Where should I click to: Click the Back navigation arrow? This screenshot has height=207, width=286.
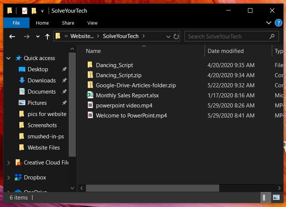click(x=12, y=37)
